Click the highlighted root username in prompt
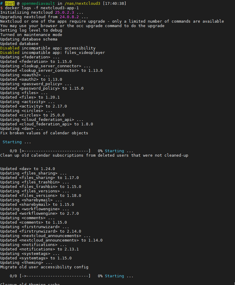The height and width of the screenshot is (285, 235). [x=10, y=3]
